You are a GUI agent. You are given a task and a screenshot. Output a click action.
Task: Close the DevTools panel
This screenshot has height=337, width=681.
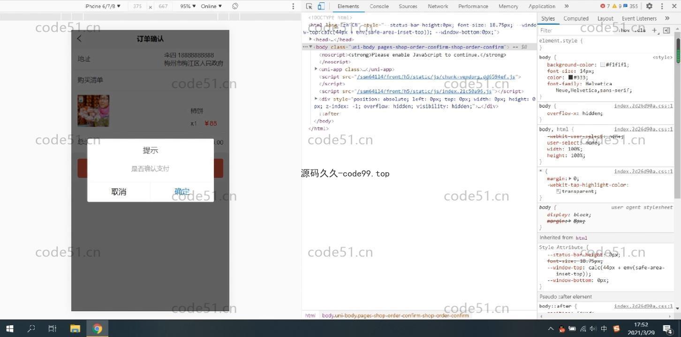[674, 6]
